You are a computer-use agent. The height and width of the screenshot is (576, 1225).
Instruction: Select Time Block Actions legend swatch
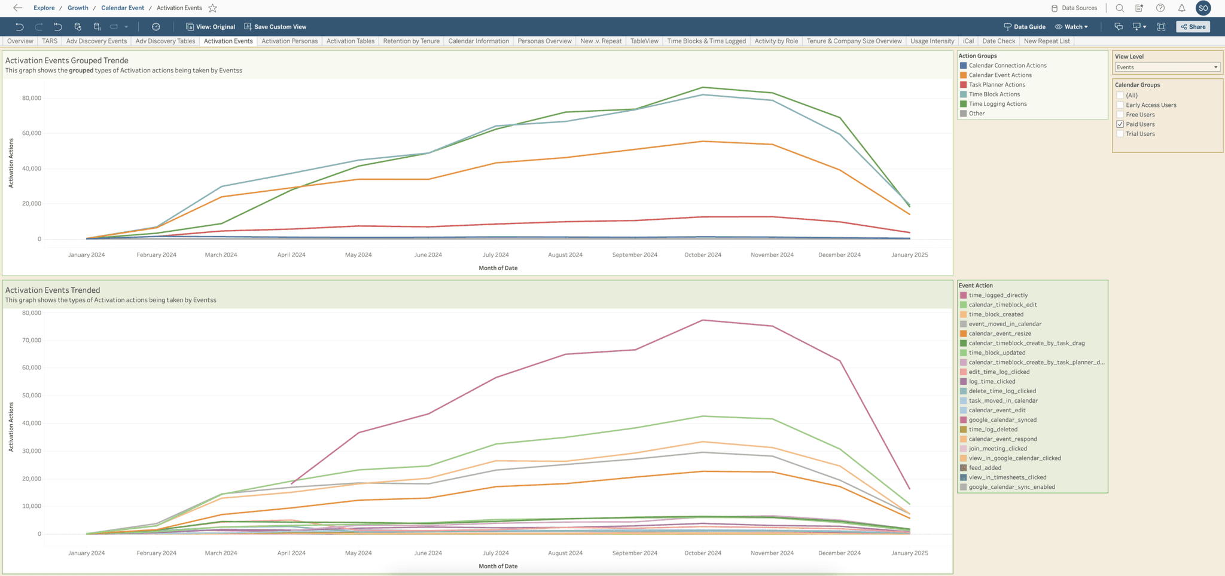[963, 94]
